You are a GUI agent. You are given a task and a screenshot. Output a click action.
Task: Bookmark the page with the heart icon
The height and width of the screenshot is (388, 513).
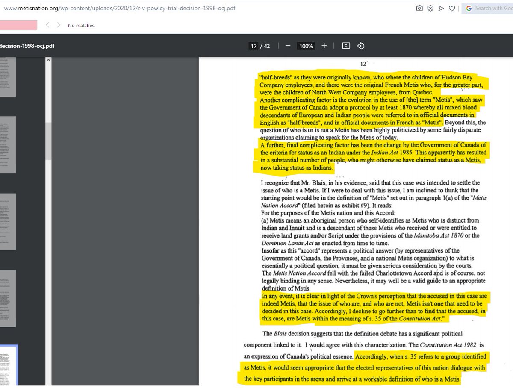point(451,8)
